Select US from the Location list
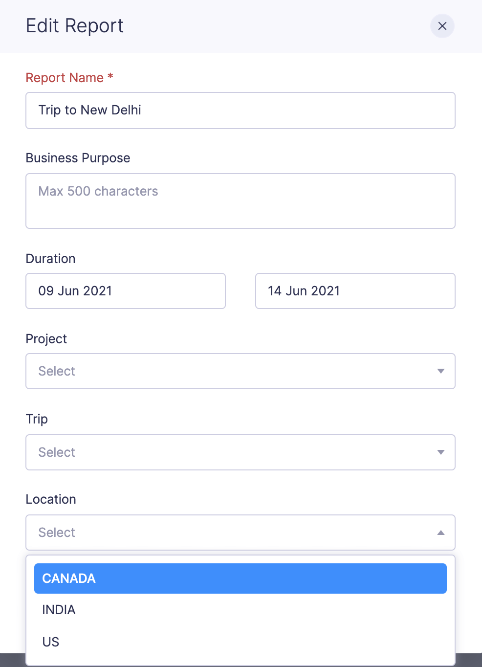Image resolution: width=482 pixels, height=667 pixels. (x=241, y=642)
